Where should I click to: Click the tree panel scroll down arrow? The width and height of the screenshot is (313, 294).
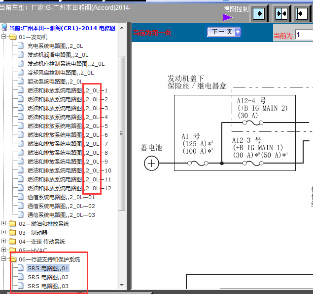pyautogui.click(x=122, y=285)
